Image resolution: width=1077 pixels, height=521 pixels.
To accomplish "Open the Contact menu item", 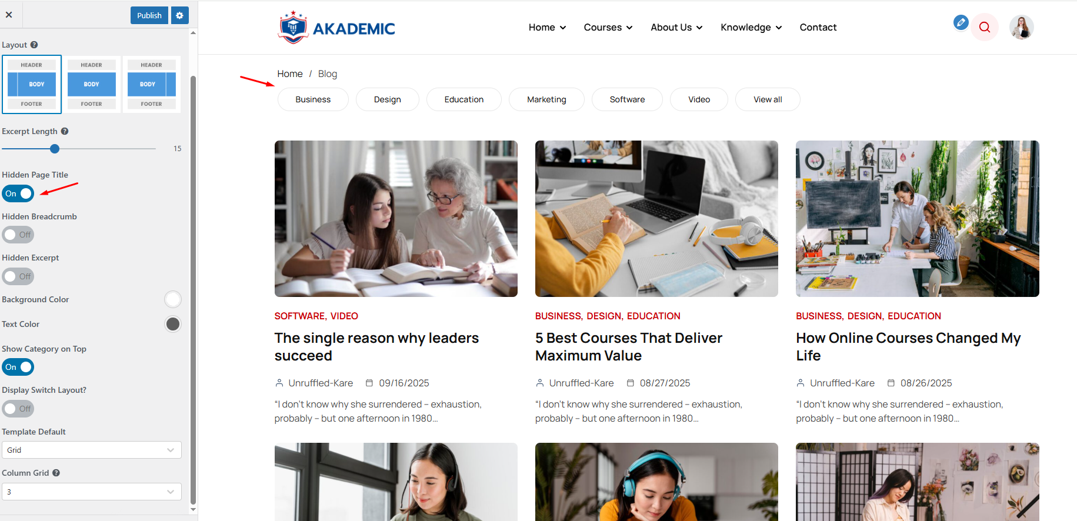I will click(x=818, y=27).
